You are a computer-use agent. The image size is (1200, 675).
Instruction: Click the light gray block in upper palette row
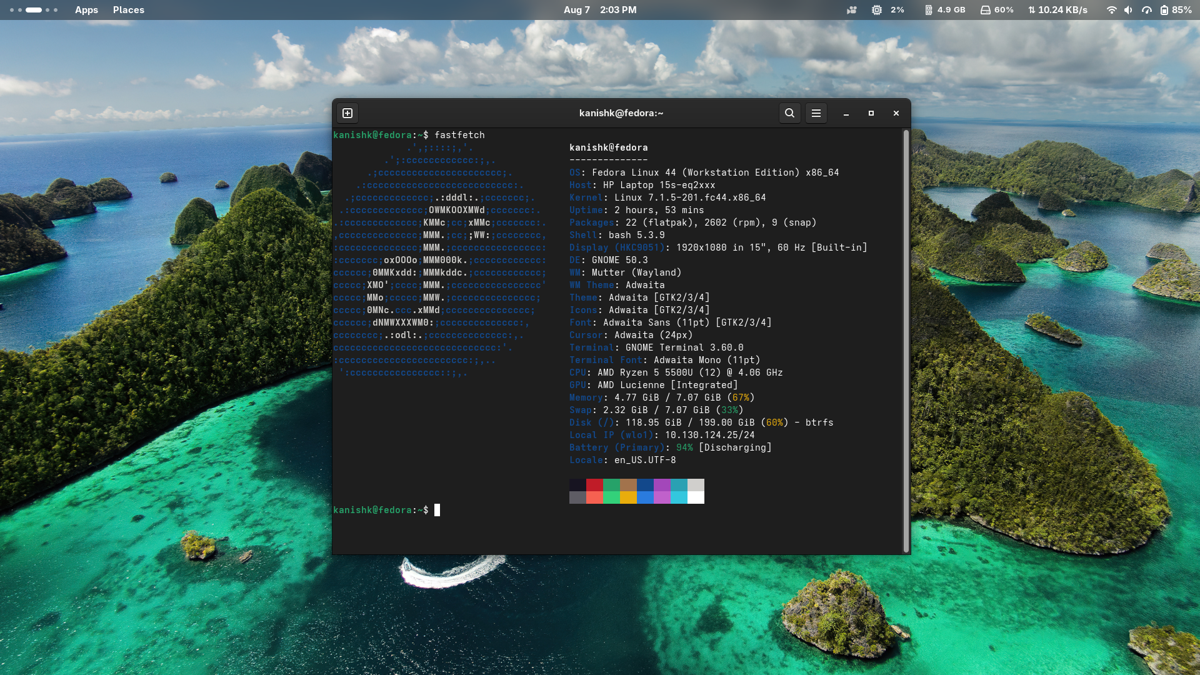click(696, 485)
